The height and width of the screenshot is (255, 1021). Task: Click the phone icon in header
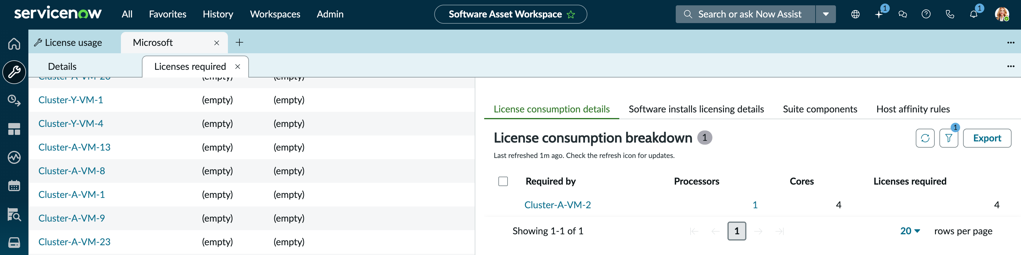click(x=950, y=14)
